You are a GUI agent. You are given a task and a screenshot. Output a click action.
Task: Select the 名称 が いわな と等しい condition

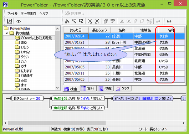pos(78,99)
